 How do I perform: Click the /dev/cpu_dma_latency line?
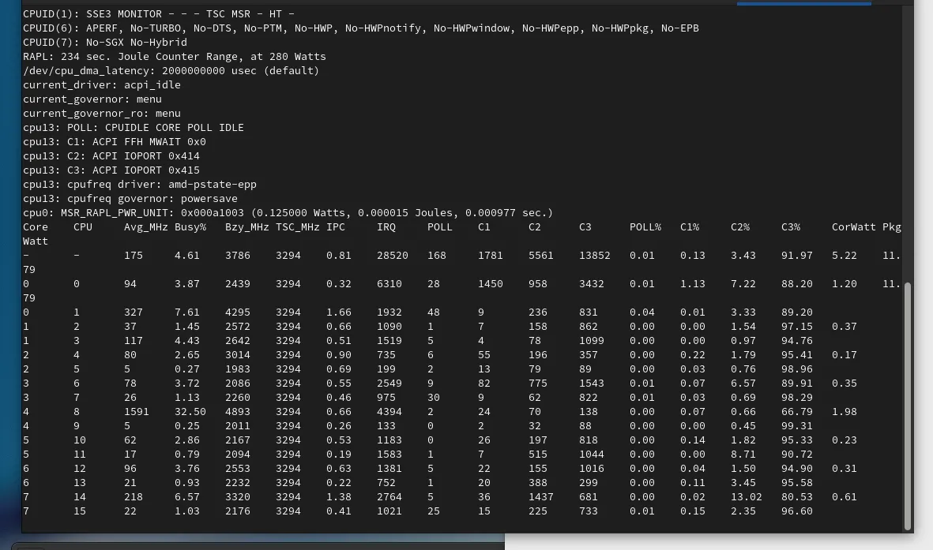tap(171, 71)
